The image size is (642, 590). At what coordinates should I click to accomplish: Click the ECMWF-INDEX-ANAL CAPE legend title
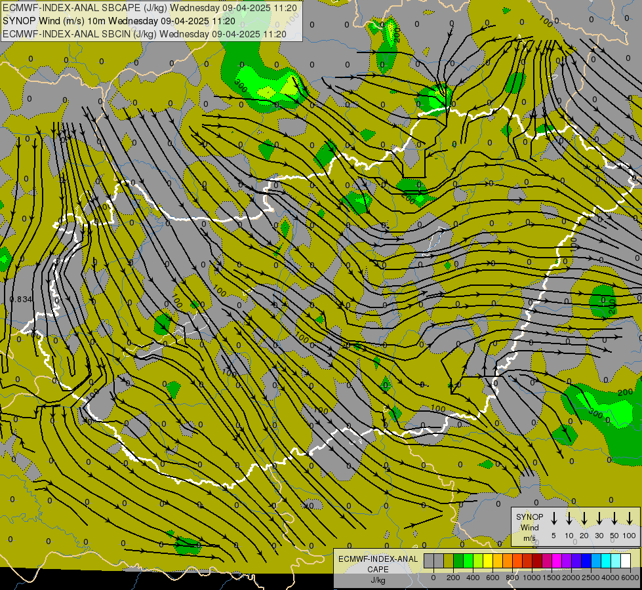click(378, 564)
